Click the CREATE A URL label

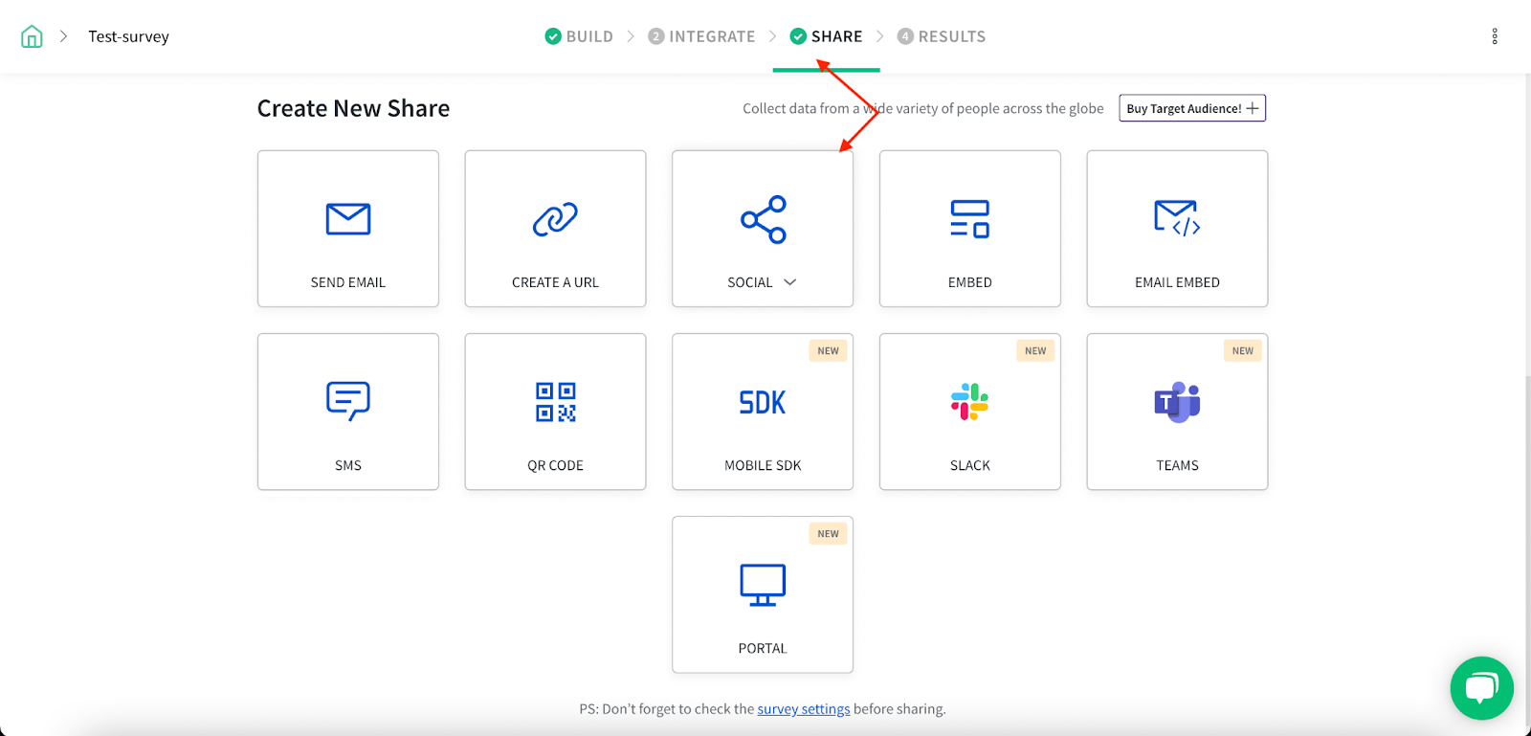pos(555,282)
